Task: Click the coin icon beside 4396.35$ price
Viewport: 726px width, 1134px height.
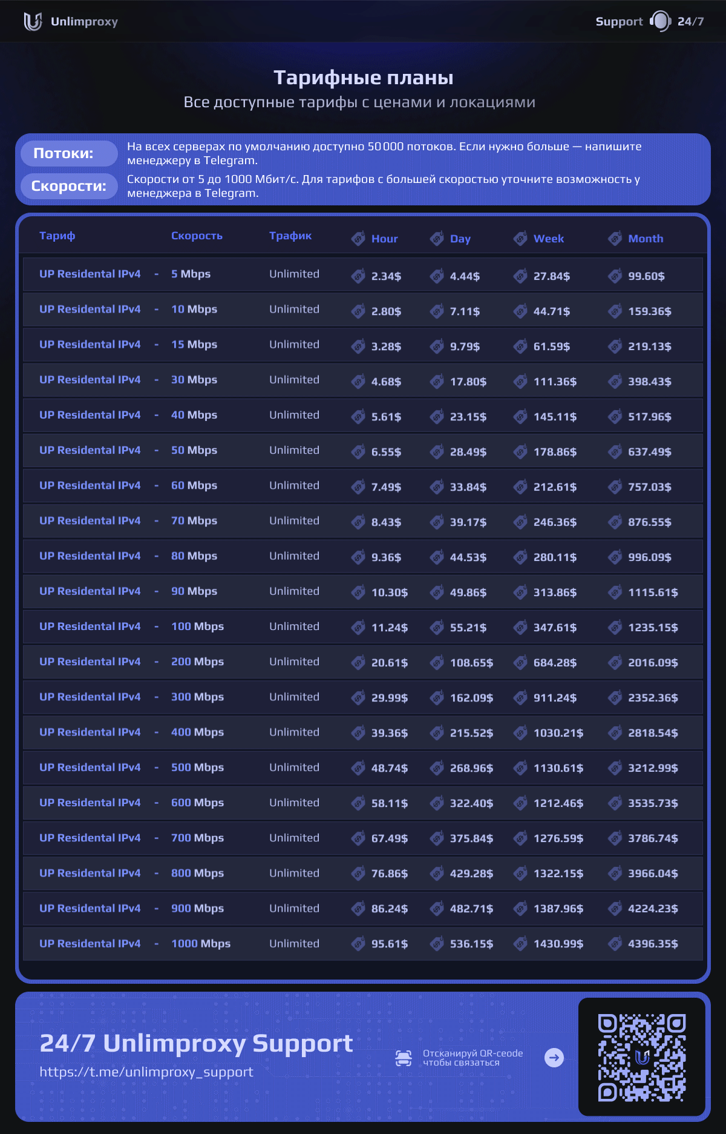Action: click(x=615, y=944)
